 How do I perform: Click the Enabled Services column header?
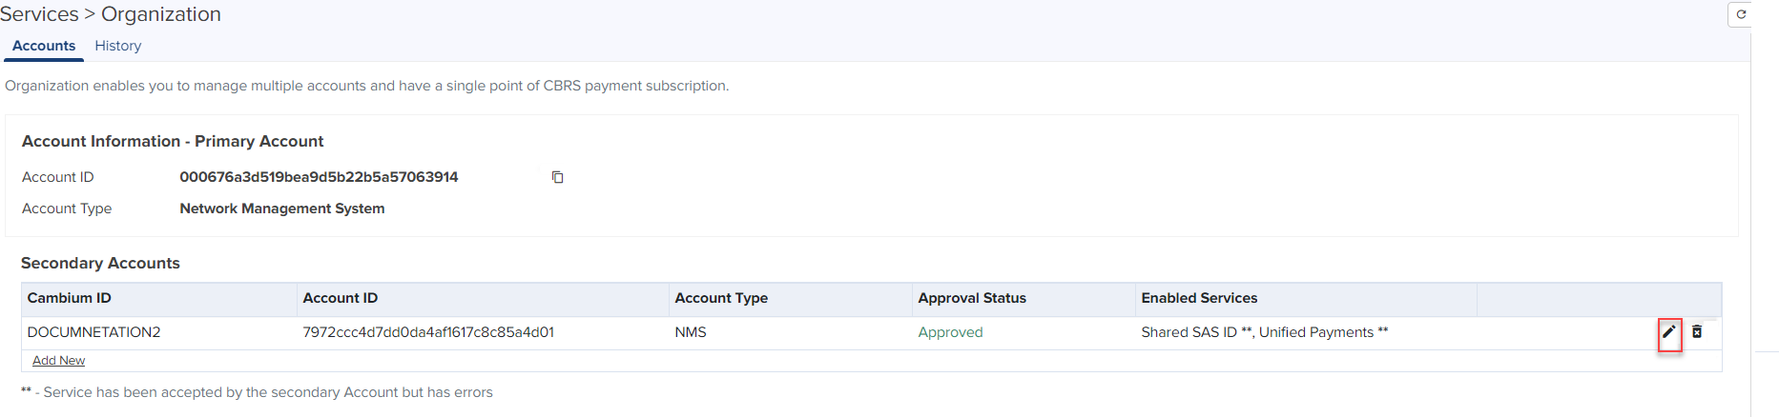[x=1199, y=298]
